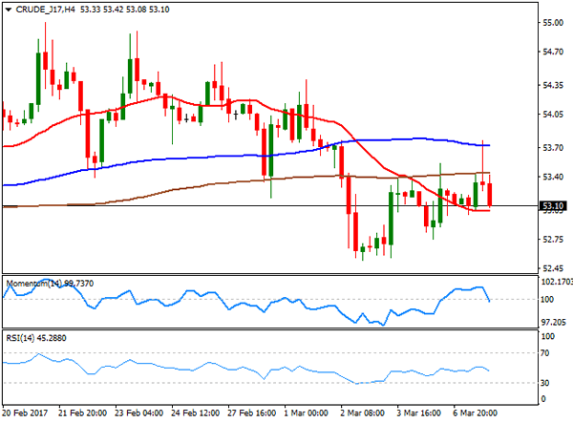
Task: Click the 54.70 price axis label
Action: (553, 52)
